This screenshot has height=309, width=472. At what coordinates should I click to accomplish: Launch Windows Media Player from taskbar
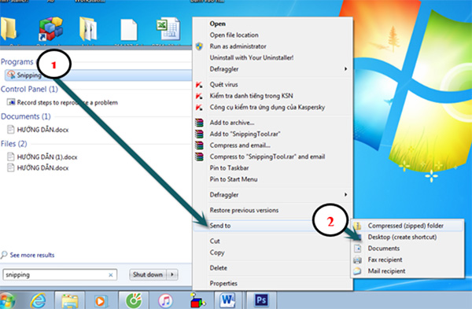coord(101,300)
